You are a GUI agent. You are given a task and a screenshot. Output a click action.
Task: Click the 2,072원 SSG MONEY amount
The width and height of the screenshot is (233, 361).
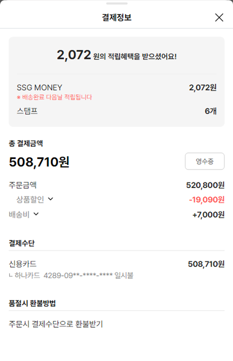tap(203, 87)
